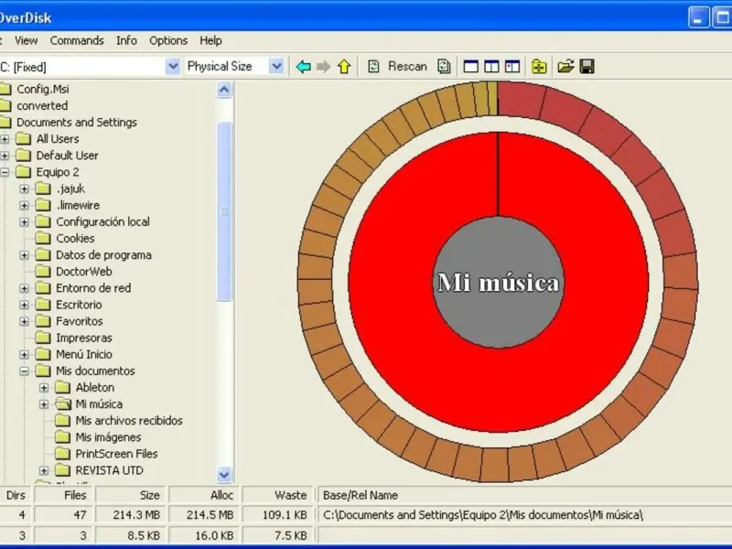
Task: Go up one folder level with yellow arrow
Action: pos(344,67)
